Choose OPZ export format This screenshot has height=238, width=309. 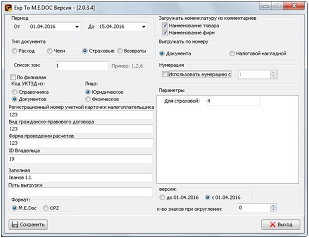click(x=45, y=208)
